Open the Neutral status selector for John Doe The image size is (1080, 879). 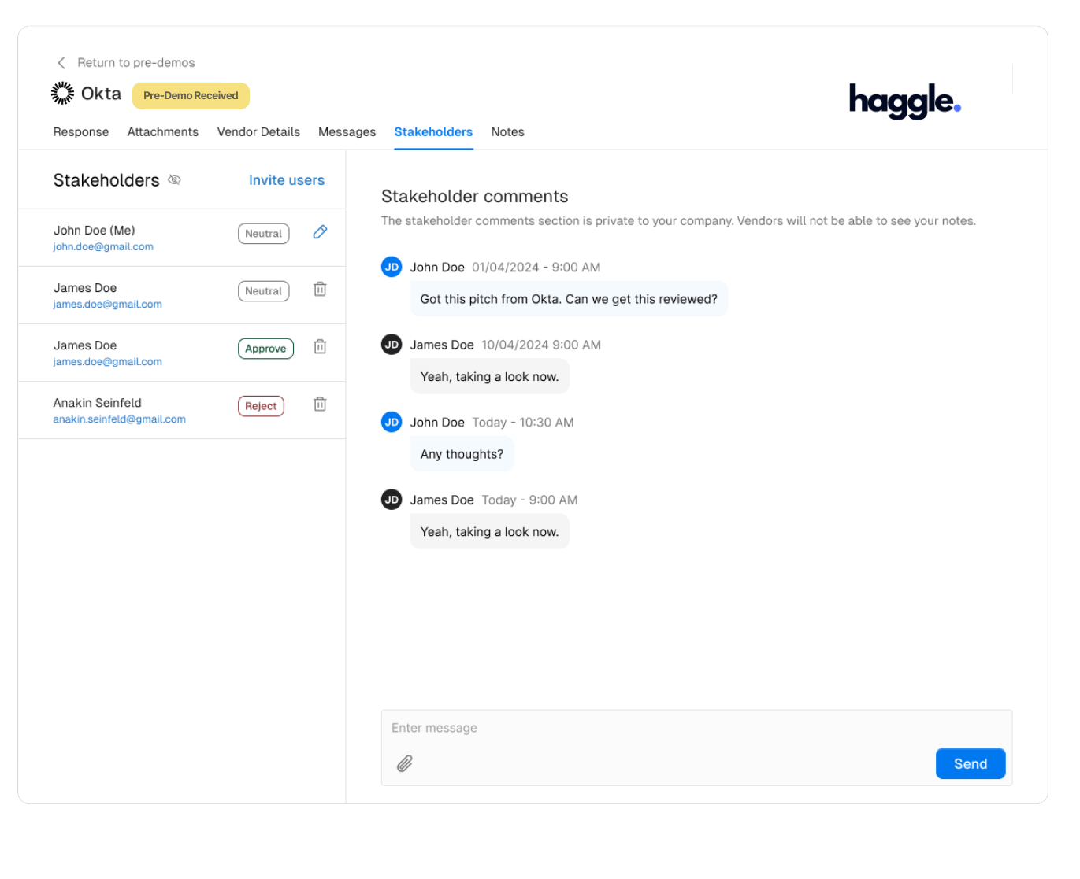tap(263, 233)
